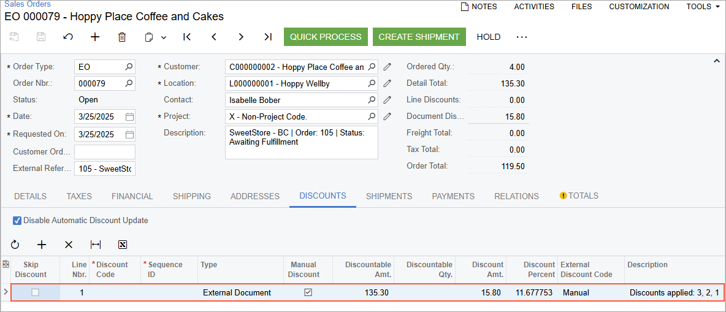Fit columns in the discounts grid
Screen dimensions: 726x312
tap(96, 245)
